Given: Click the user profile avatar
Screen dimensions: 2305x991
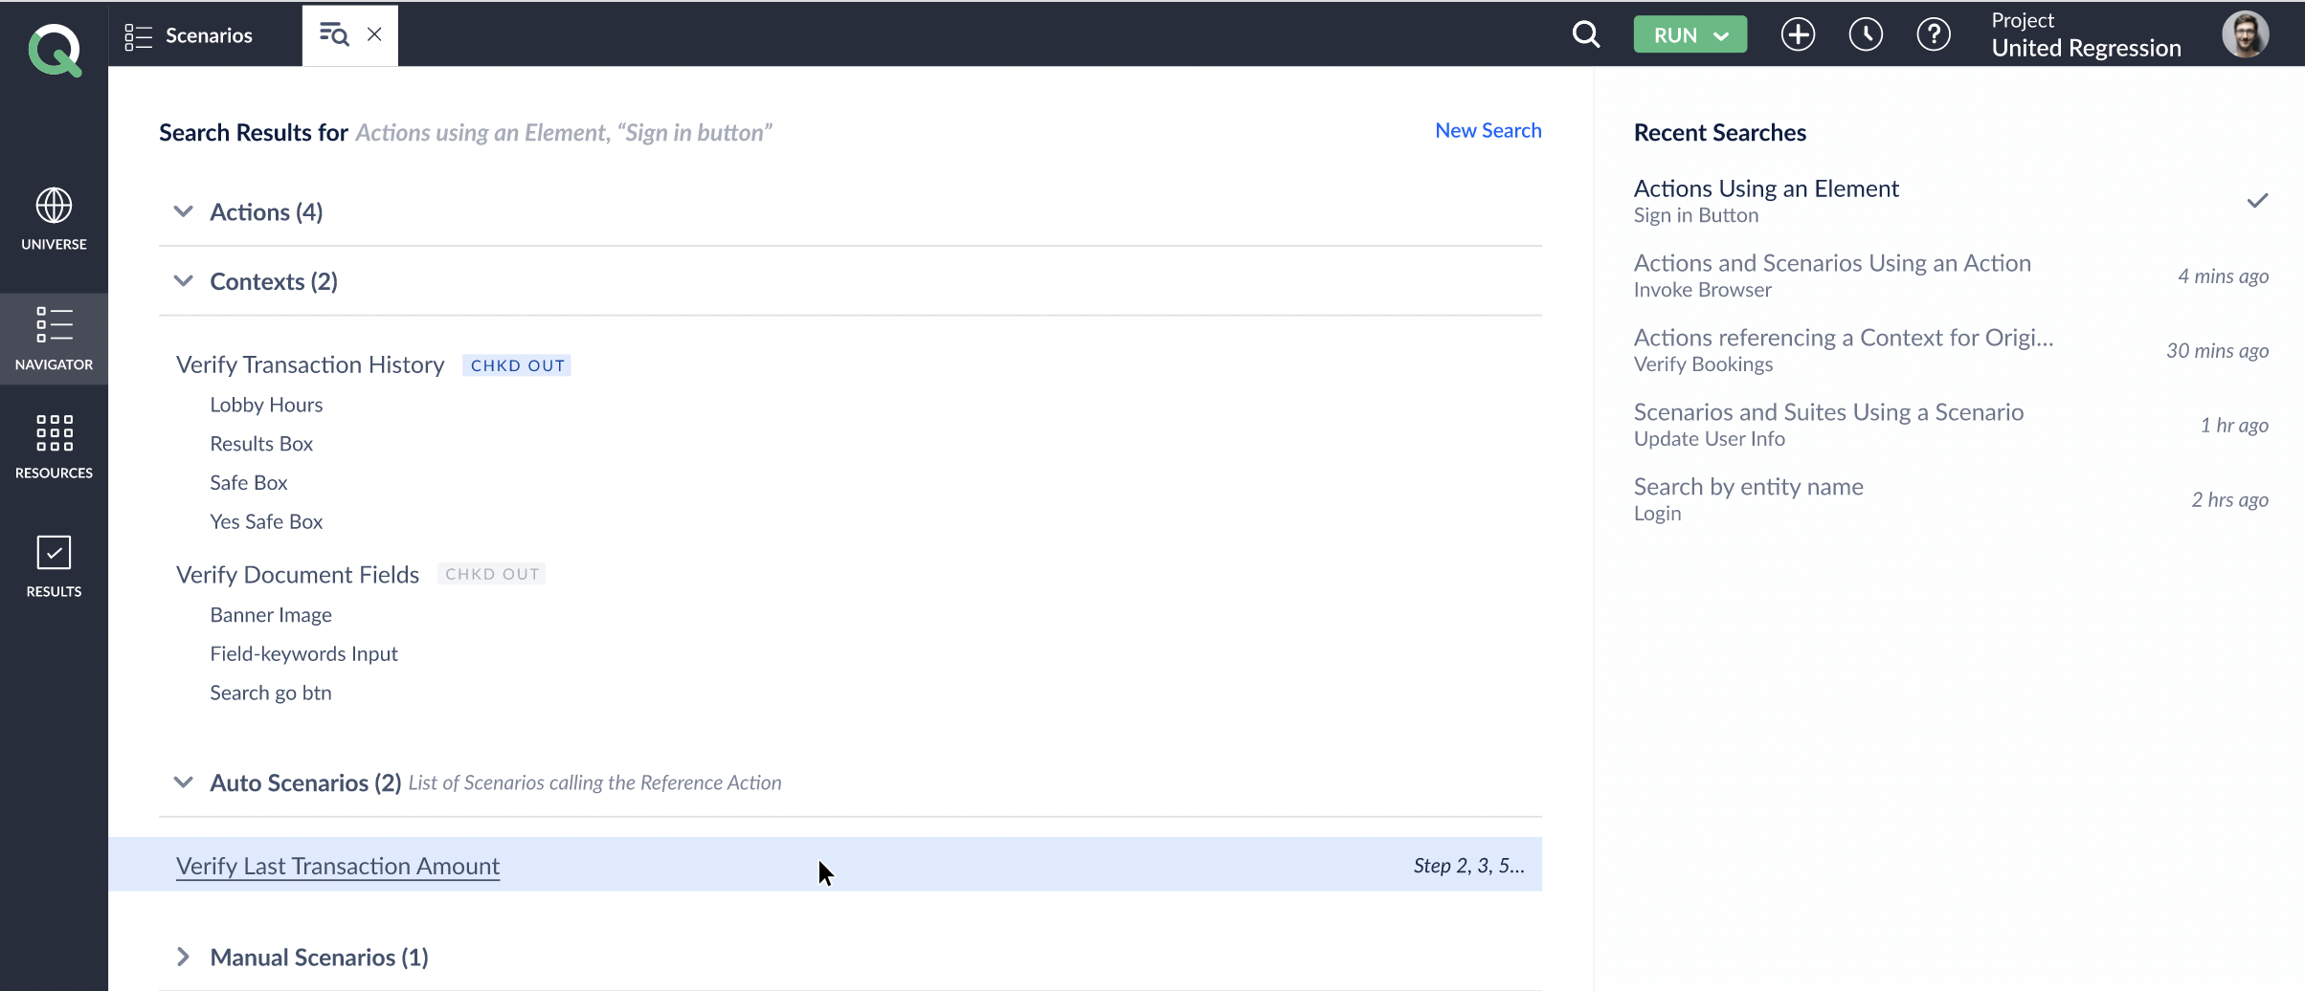Looking at the screenshot, I should 2245,35.
